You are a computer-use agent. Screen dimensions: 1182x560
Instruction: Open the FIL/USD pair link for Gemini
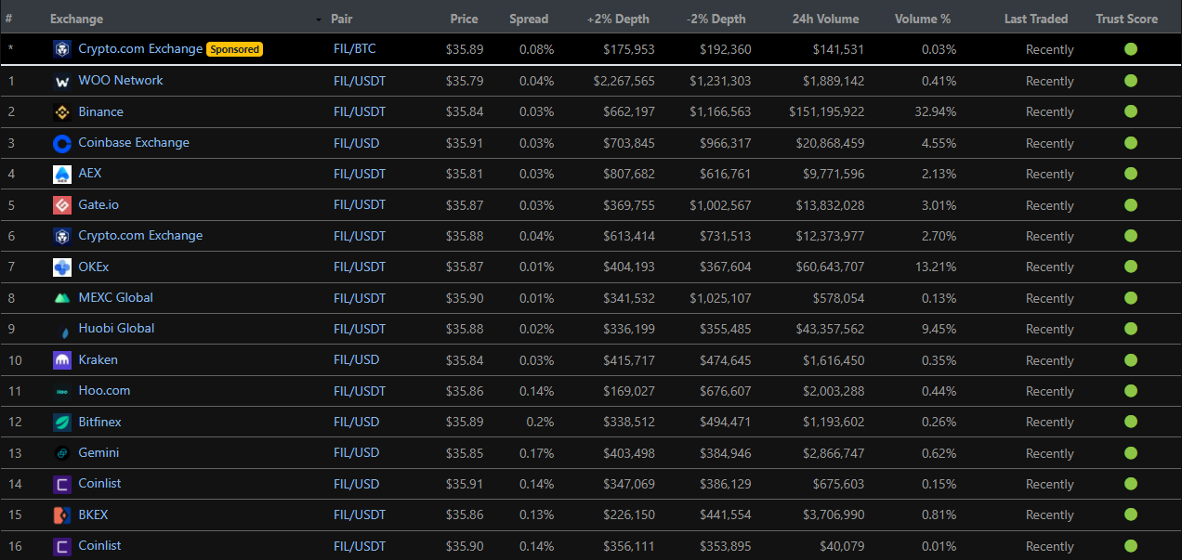(x=356, y=452)
